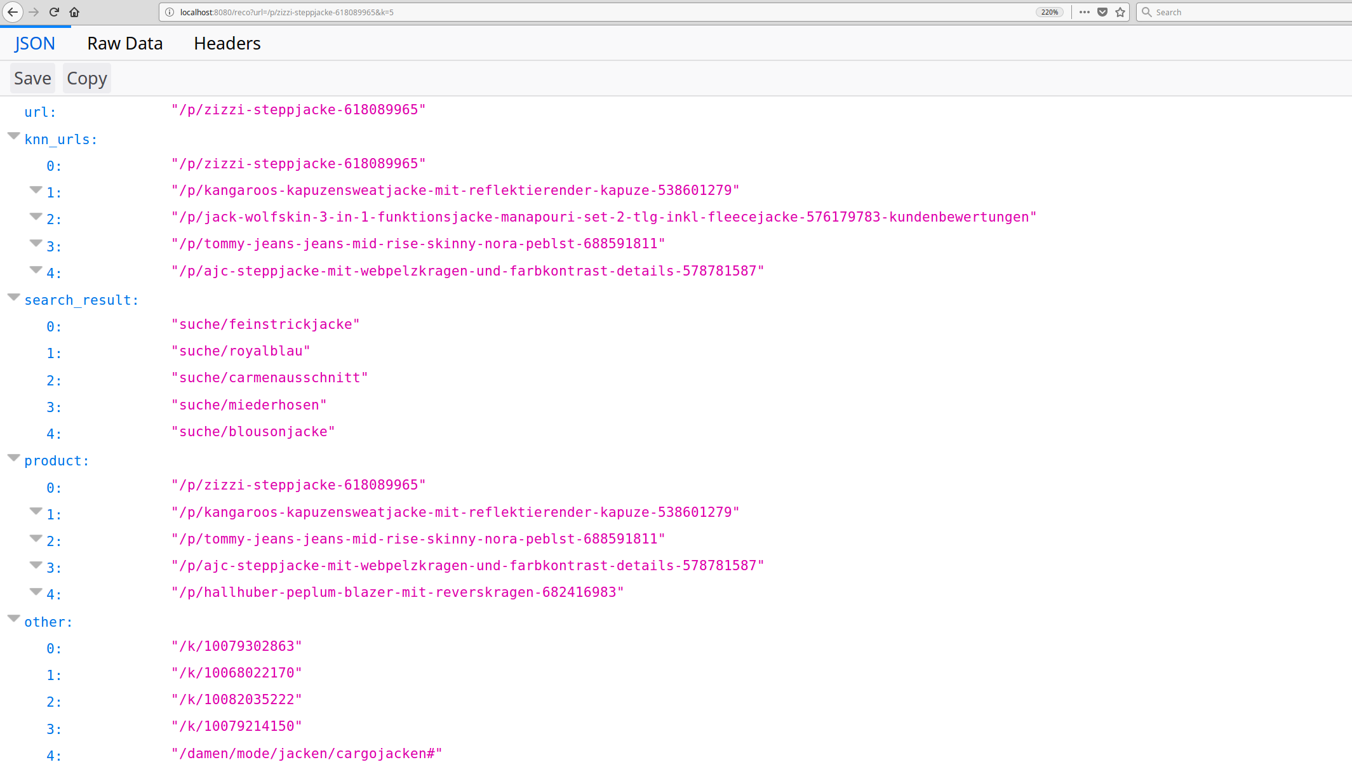Switch to the Raw Data tab

[125, 43]
